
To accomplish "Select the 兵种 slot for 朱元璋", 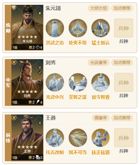I will point(123,28).
